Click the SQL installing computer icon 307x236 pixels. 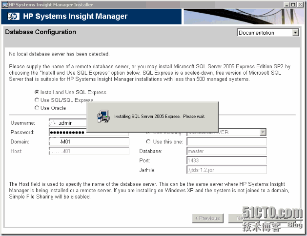click(103, 116)
